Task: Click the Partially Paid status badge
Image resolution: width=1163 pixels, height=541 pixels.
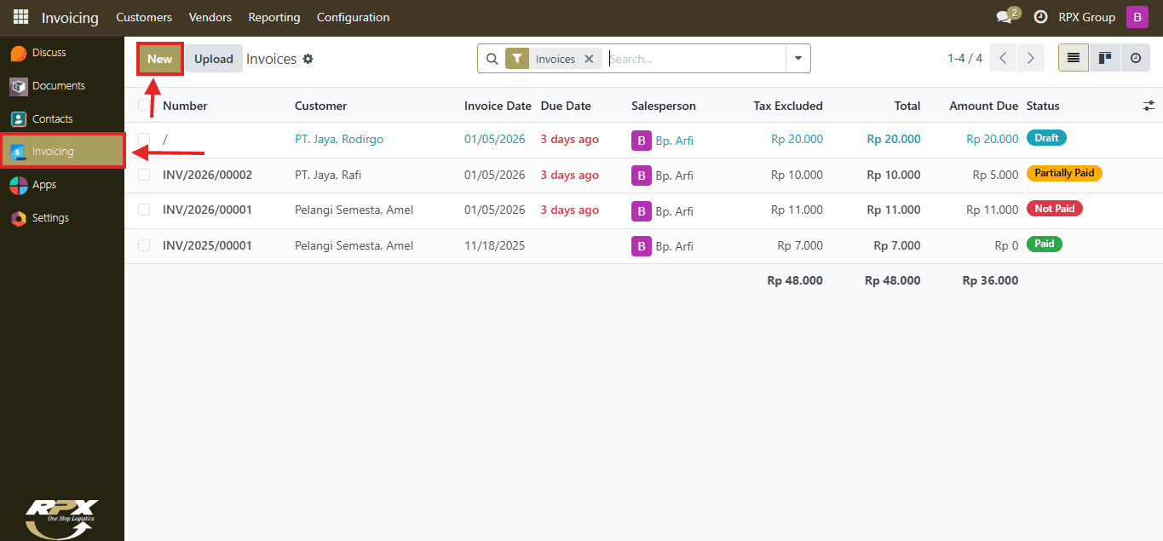Action: [x=1064, y=173]
